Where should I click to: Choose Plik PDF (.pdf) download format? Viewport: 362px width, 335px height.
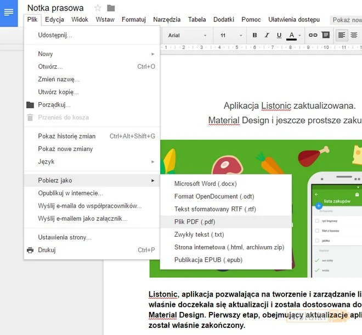[x=195, y=222]
